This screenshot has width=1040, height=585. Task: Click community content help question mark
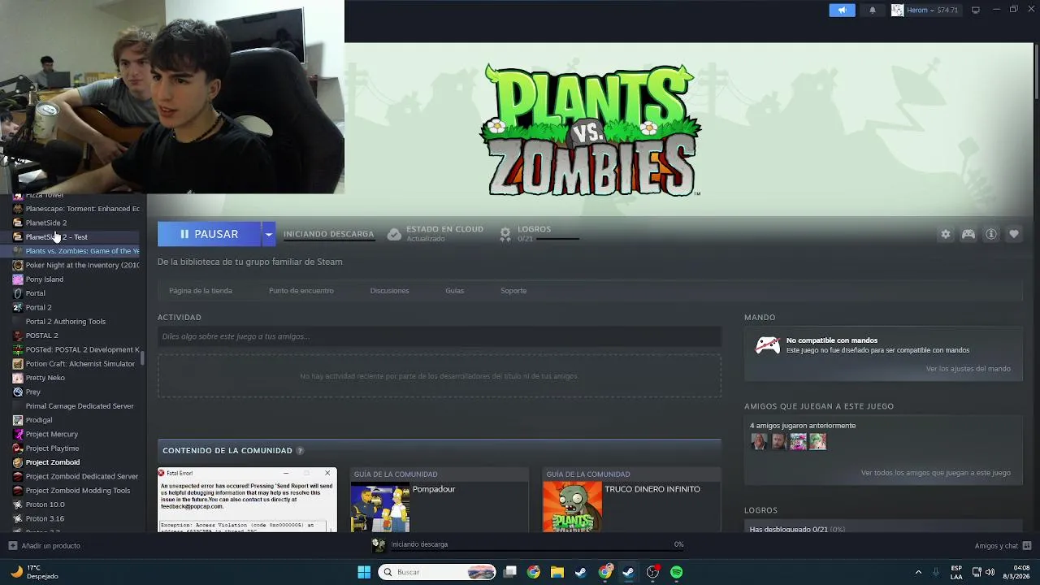point(300,451)
